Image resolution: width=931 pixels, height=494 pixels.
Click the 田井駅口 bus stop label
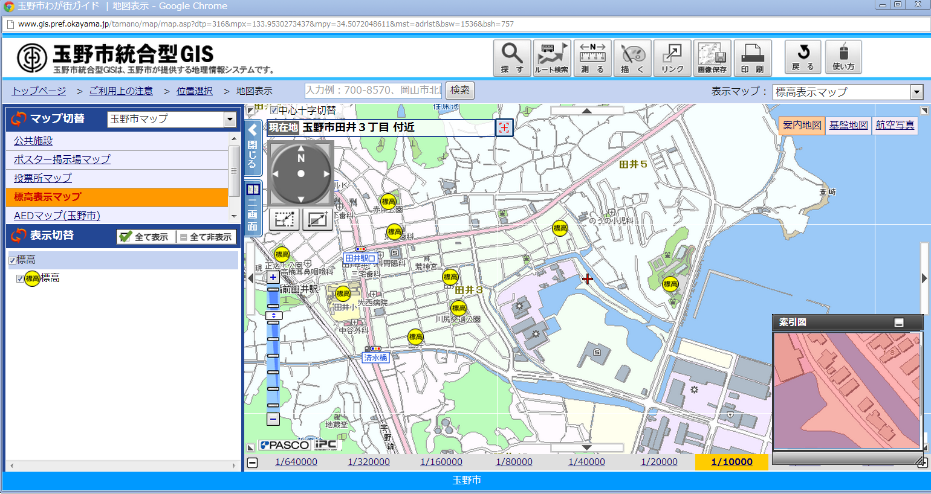click(360, 258)
